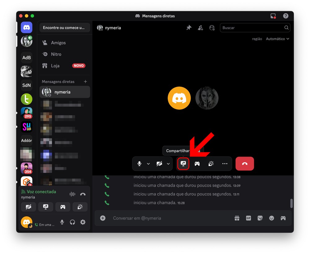Click the Encontre ou comece uma conversa button
The height and width of the screenshot is (254, 310).
65,28
